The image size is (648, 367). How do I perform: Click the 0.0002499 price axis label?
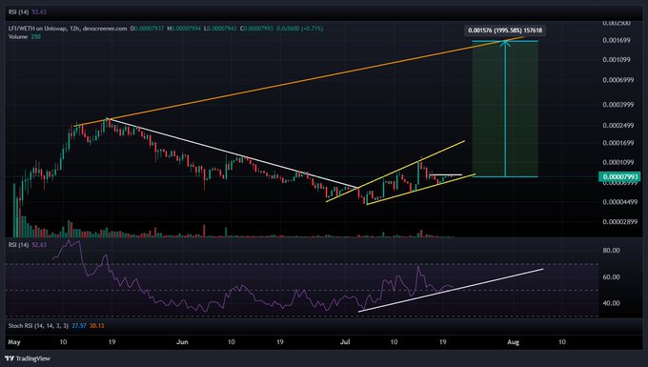[x=618, y=125]
